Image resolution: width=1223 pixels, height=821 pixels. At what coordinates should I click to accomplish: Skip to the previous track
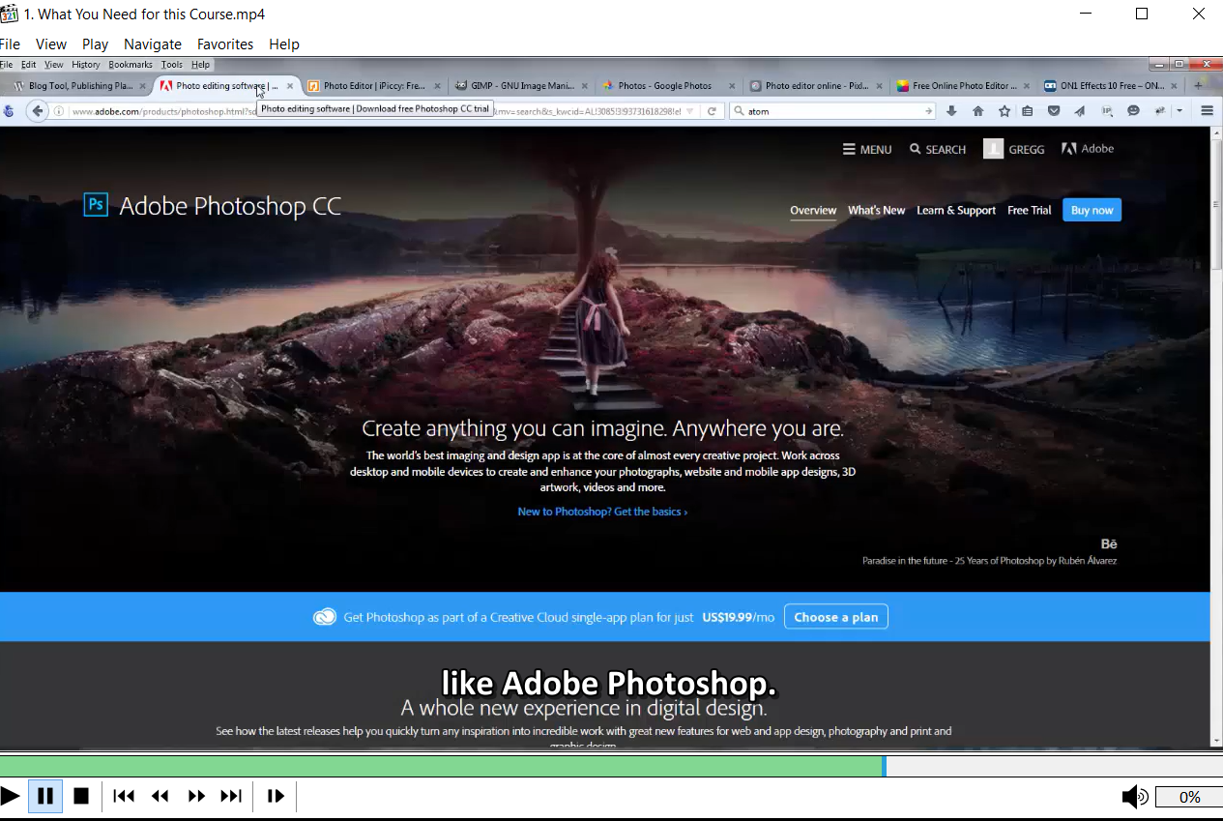tap(124, 796)
